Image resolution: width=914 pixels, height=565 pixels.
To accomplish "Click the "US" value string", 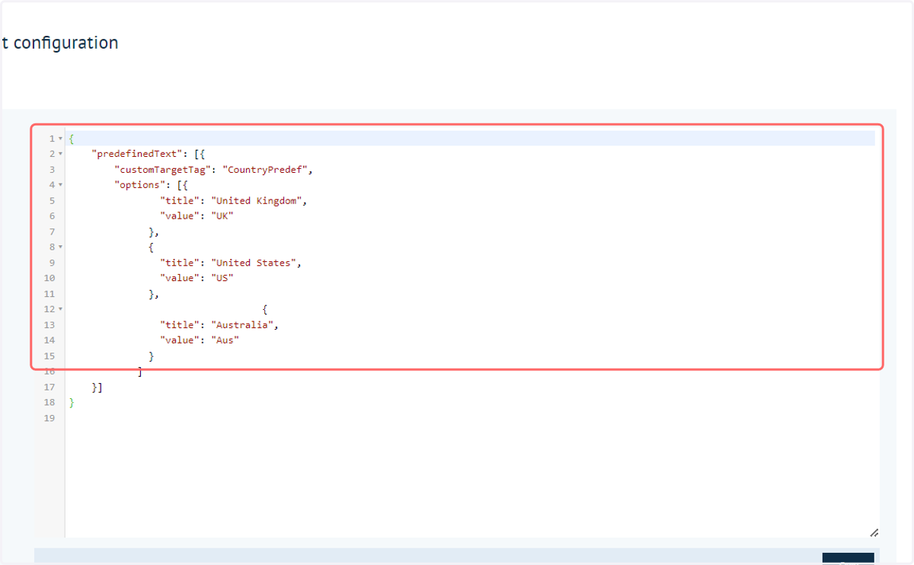I will pos(222,278).
